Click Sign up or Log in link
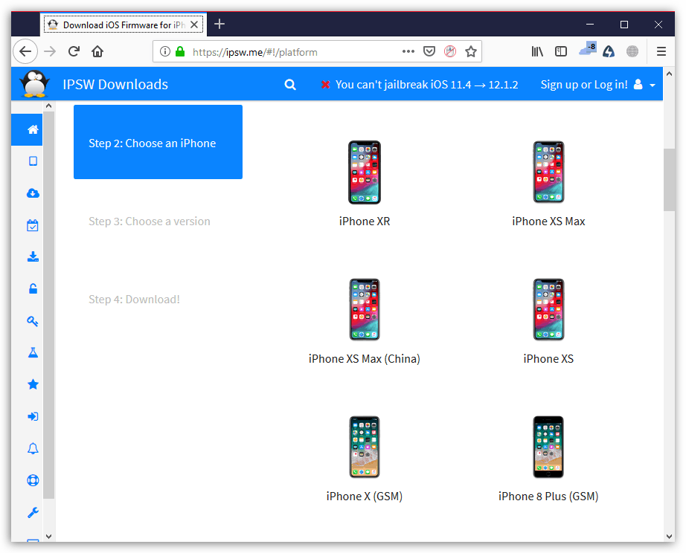Image resolution: width=686 pixels, height=553 pixels. coord(584,85)
